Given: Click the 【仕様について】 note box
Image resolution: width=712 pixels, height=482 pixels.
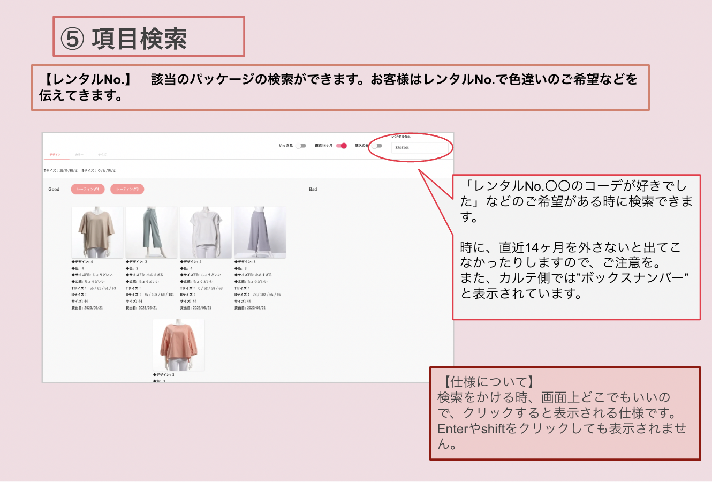Looking at the screenshot, I should click(x=565, y=413).
